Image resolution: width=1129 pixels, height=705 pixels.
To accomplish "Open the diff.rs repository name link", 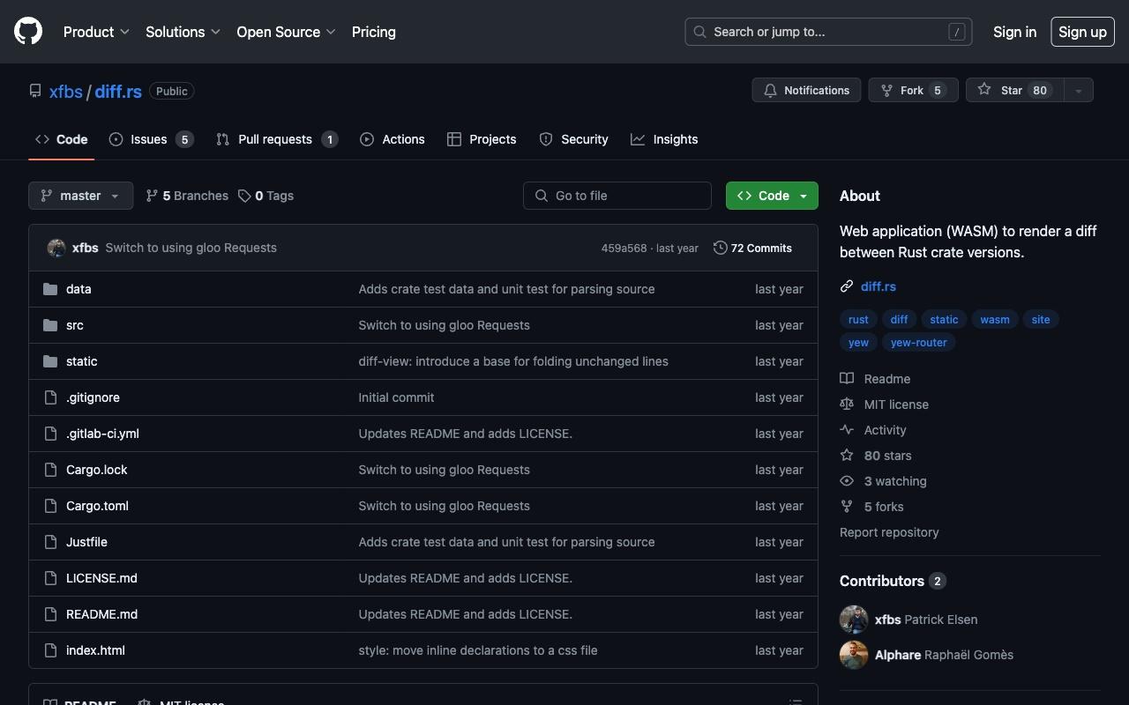I will pyautogui.click(x=118, y=91).
